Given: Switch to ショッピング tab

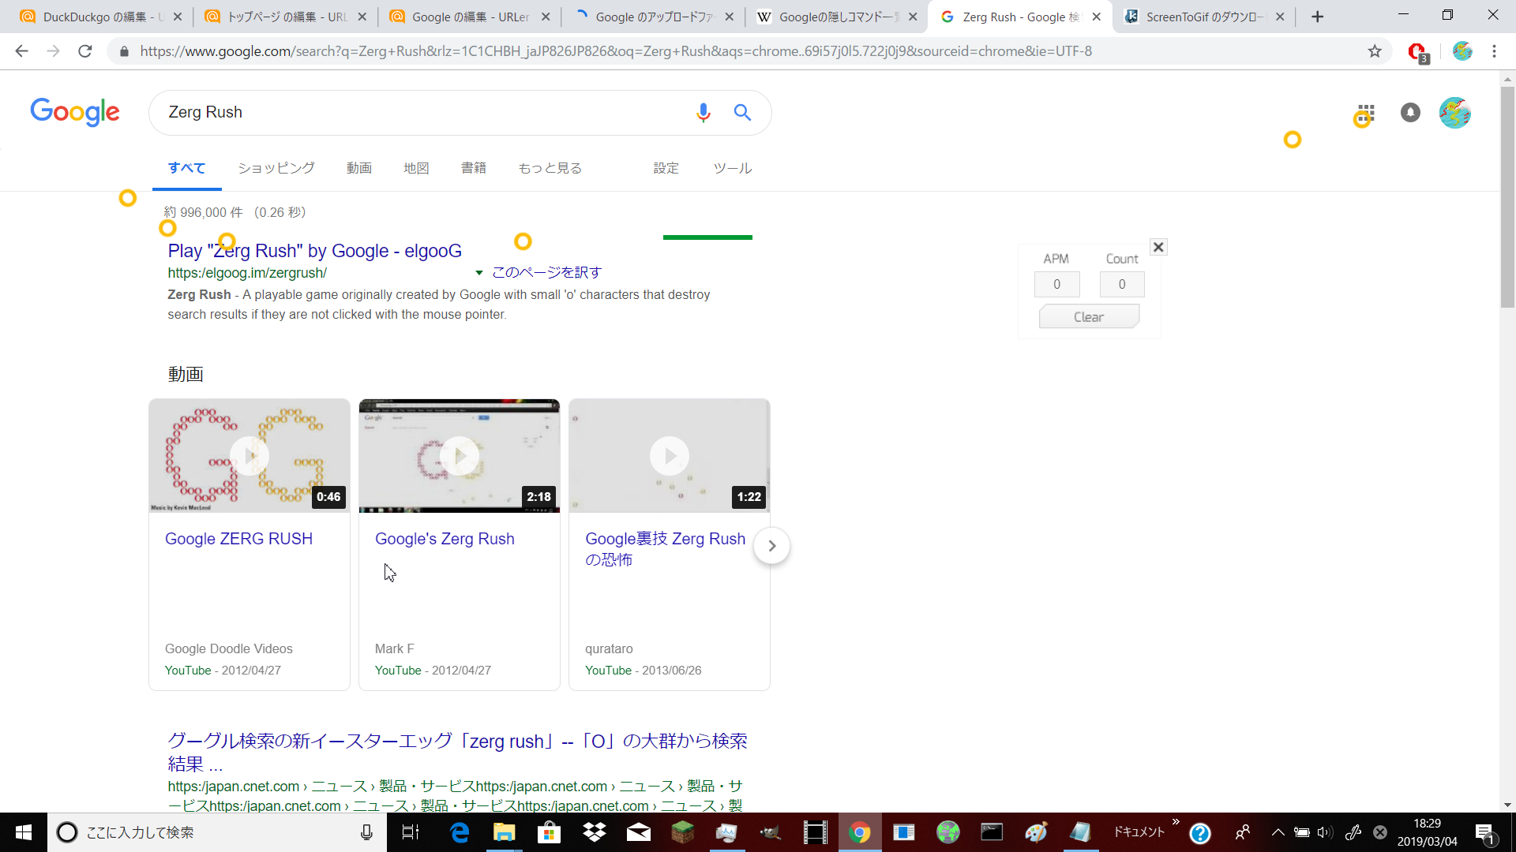Looking at the screenshot, I should (x=276, y=168).
